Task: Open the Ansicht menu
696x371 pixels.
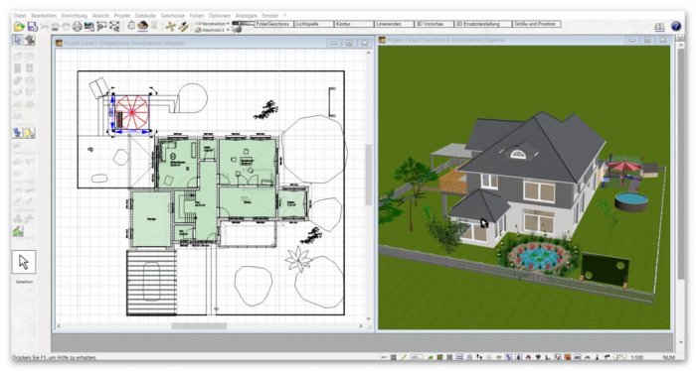Action: tap(100, 16)
